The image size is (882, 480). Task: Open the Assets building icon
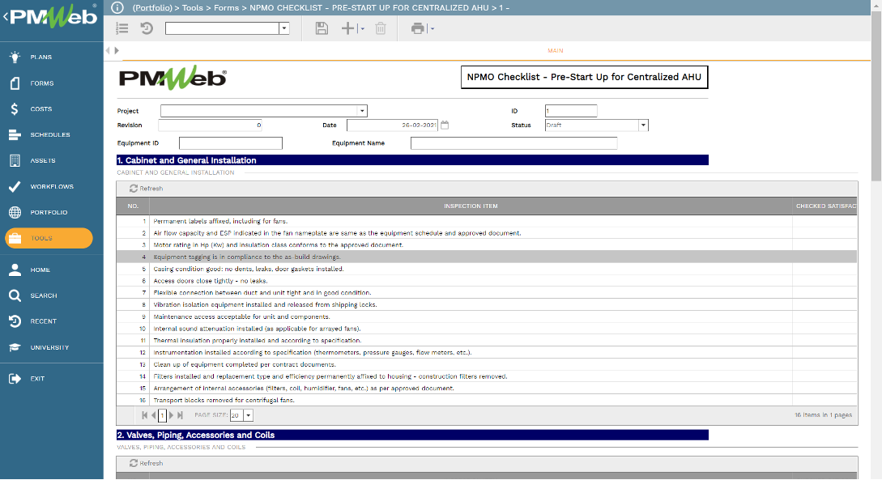click(15, 161)
